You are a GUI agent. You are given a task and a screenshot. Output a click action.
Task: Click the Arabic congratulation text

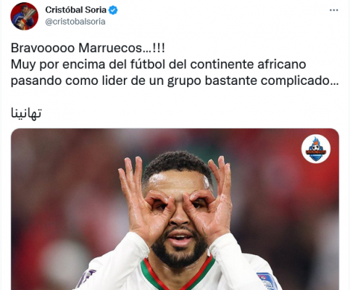26,113
